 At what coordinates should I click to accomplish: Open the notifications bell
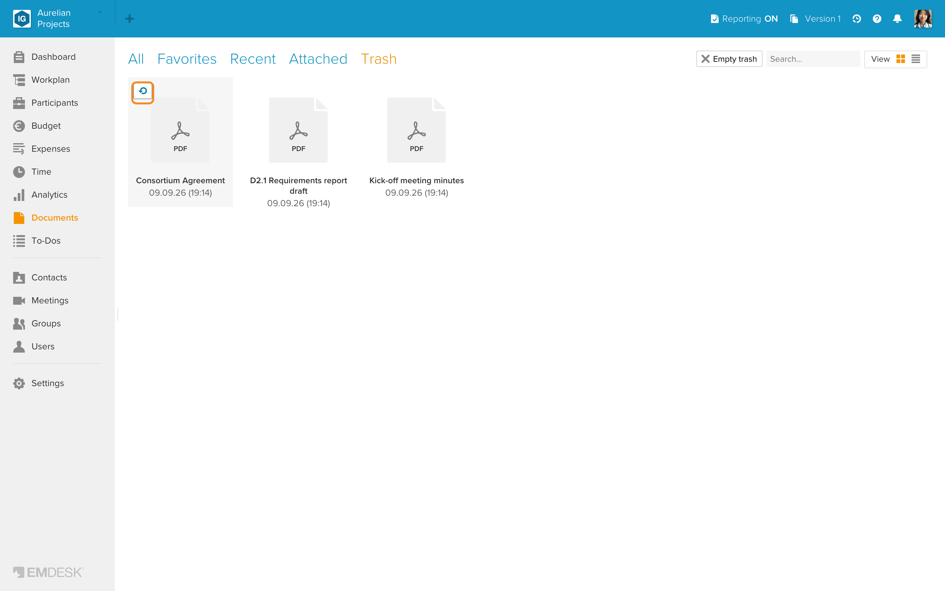(897, 19)
